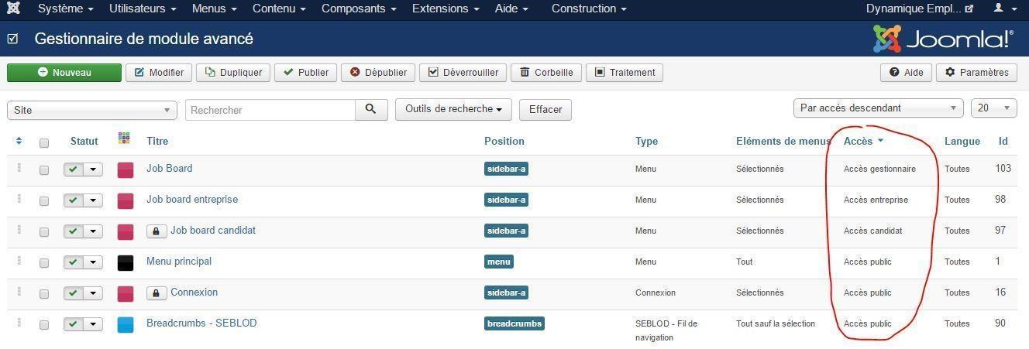Check the Job Board row checkbox
The image size is (1029, 349).
tap(44, 170)
